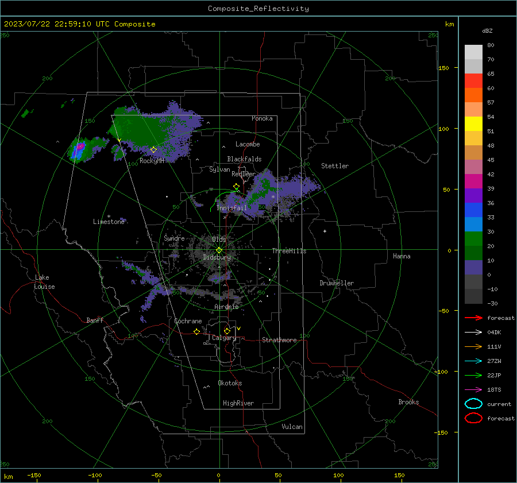Click the royal blue 33-36 dBZ swatch

tap(473, 210)
